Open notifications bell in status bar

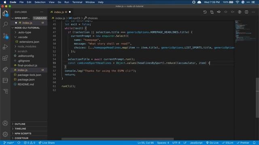pyautogui.click(x=254, y=143)
